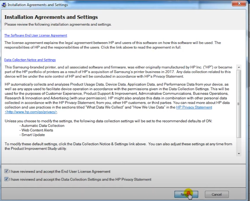Open The Software End User License Agreement link
250x201 pixels.
pyautogui.click(x=36, y=35)
